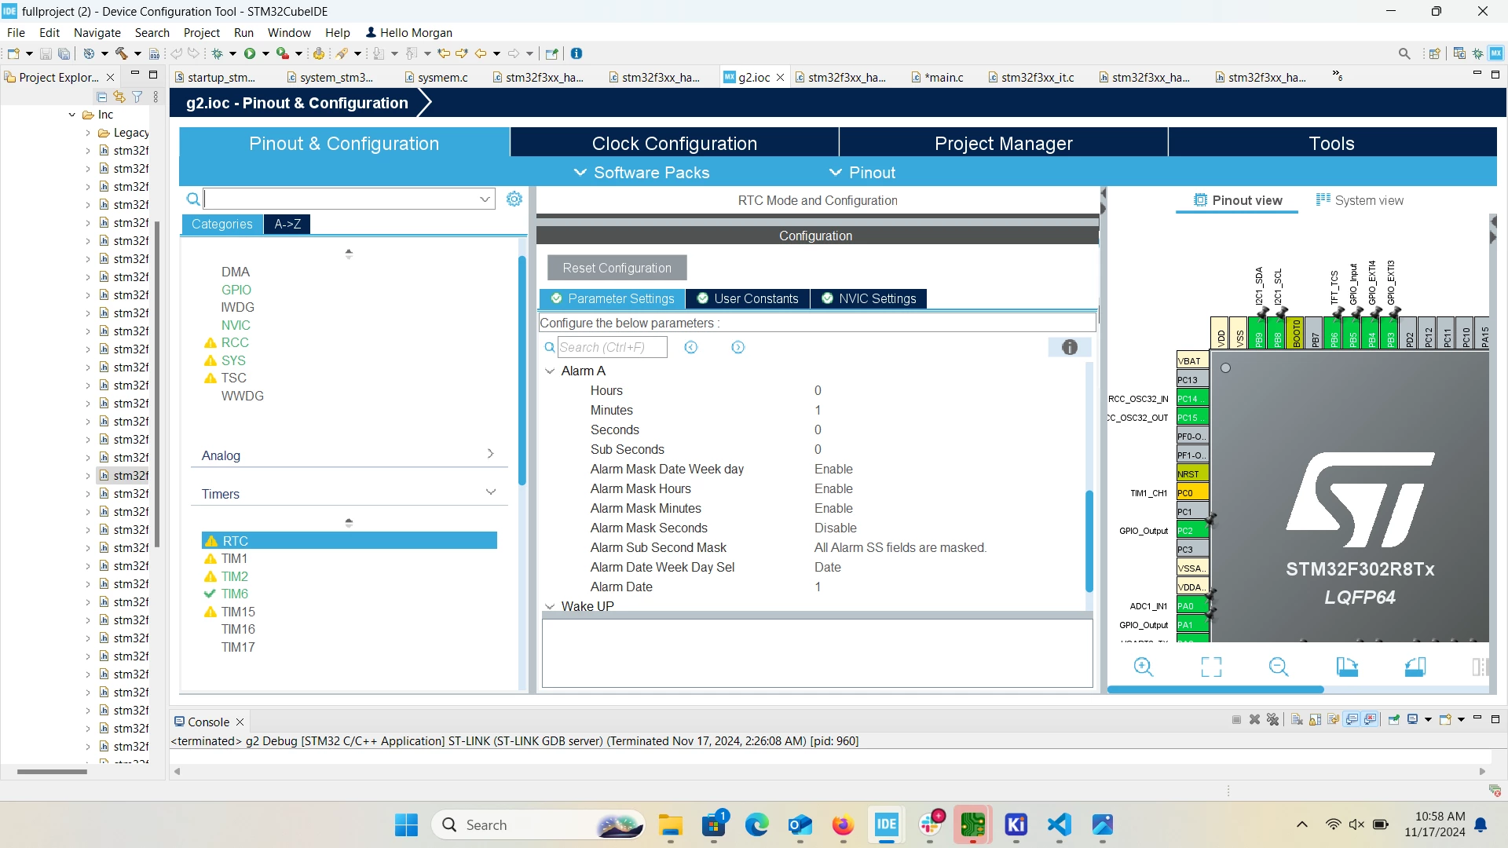
Task: Zoom out of the pinout view
Action: (x=1279, y=667)
